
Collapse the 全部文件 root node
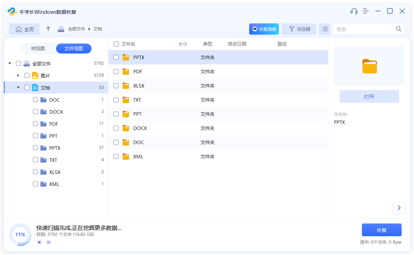click(10, 64)
